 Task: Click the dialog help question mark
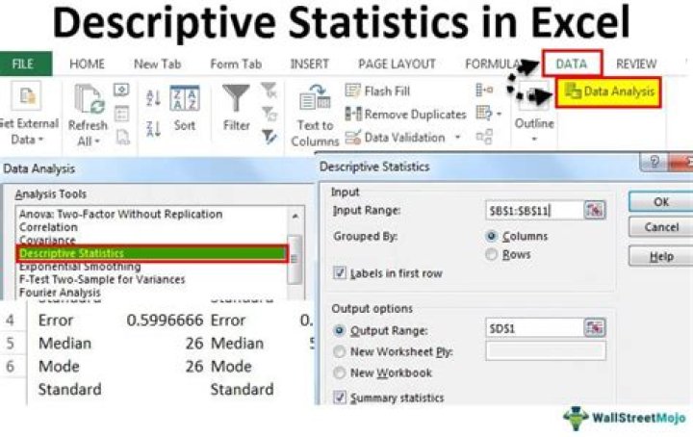click(x=654, y=162)
